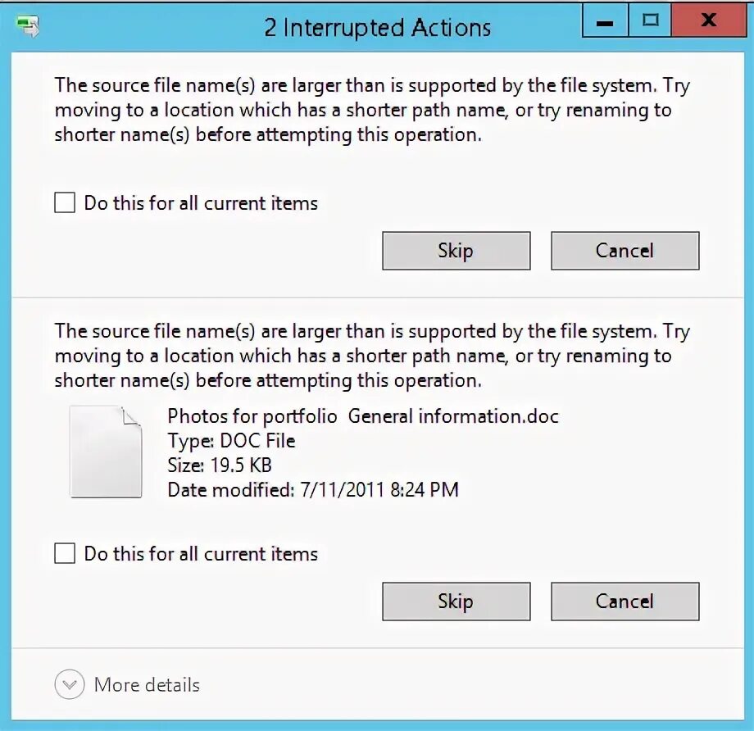The width and height of the screenshot is (754, 731).
Task: Click the '2 Interrupted Actions' title bar text
Action: pyautogui.click(x=378, y=27)
